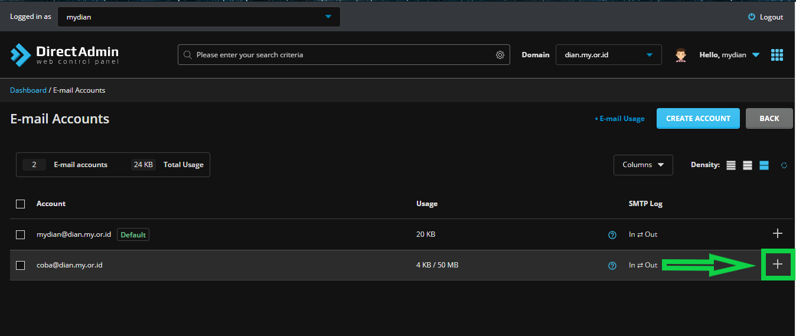Refresh the e-mail accounts table
Screen dimensions: 796x336
[784, 165]
